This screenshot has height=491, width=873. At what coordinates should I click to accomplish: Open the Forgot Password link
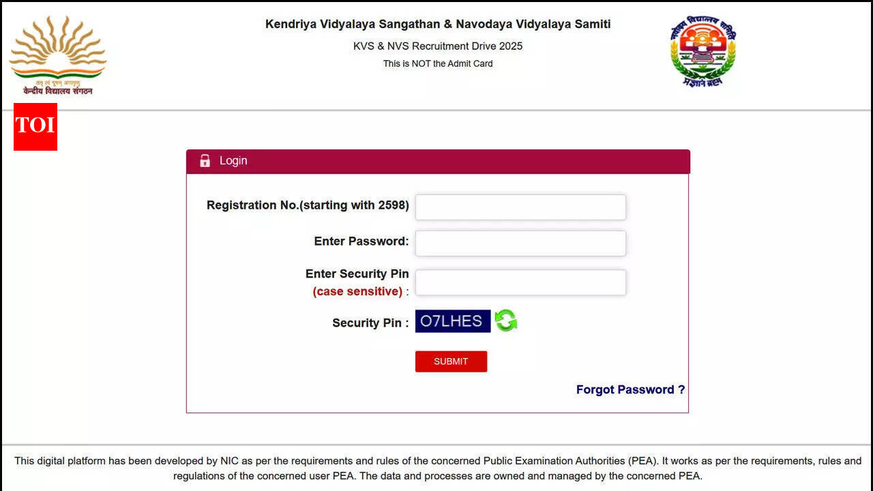pyautogui.click(x=630, y=389)
